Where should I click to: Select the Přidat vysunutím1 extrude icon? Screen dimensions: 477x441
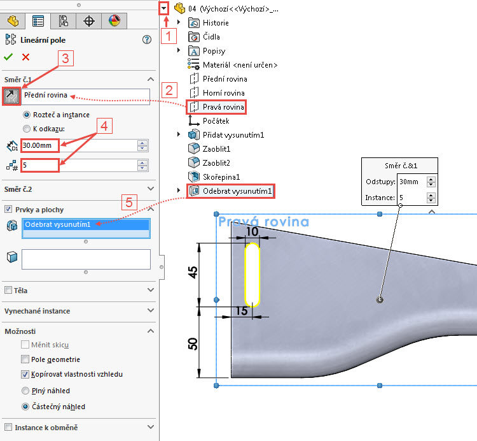(x=194, y=134)
